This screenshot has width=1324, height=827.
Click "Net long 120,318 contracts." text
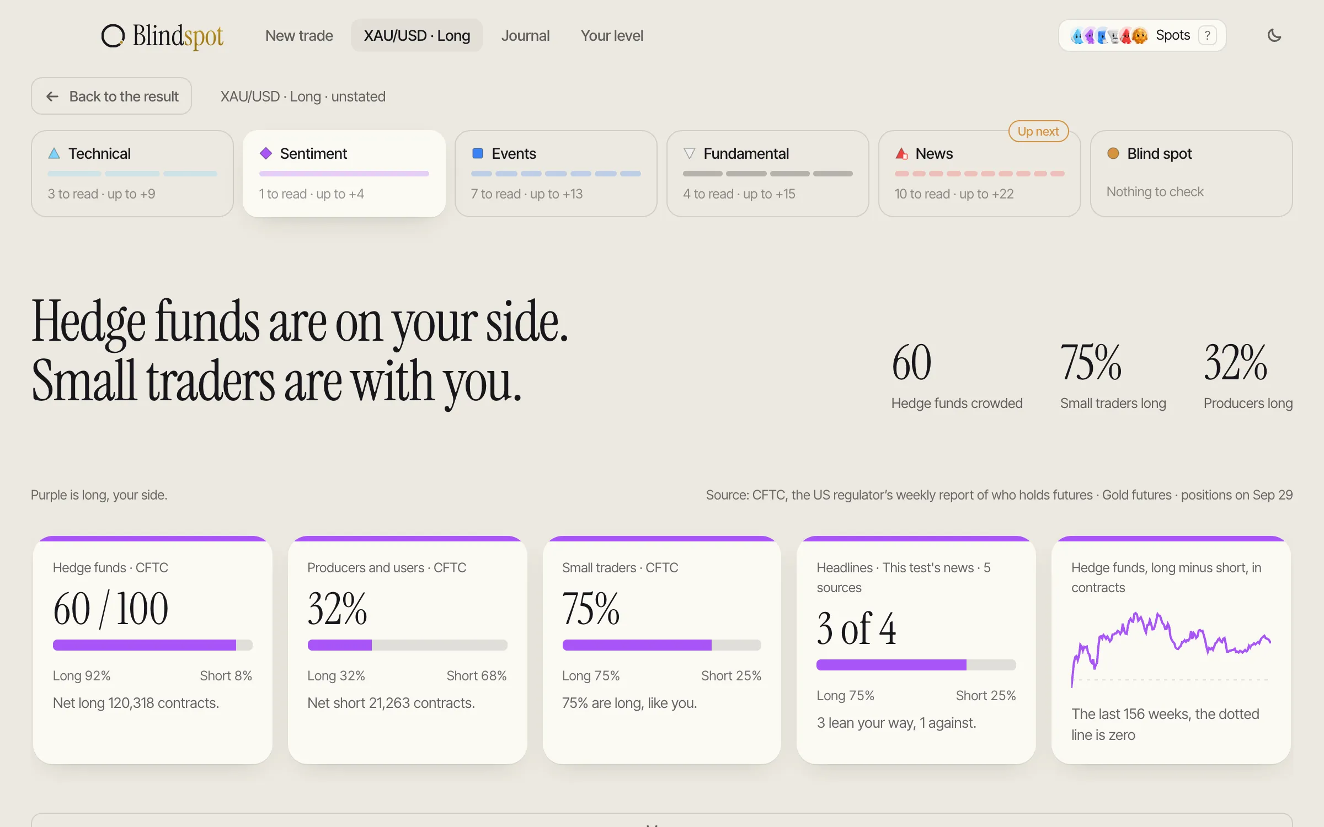(136, 704)
